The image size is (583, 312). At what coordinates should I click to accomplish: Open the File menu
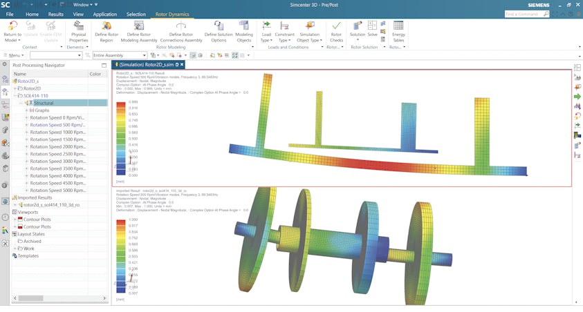coord(10,14)
